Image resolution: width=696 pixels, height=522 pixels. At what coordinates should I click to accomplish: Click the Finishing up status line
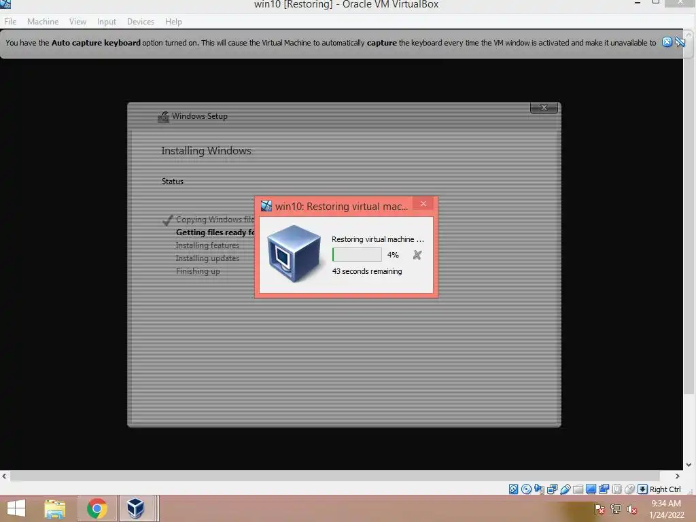pos(198,271)
